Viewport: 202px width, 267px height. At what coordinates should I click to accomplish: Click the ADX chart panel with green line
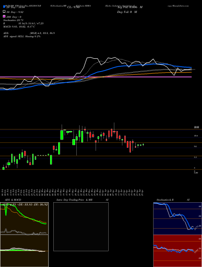pyautogui.click(x=24, y=218)
